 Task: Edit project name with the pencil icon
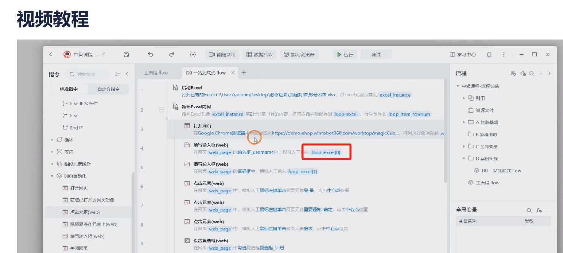(x=104, y=54)
